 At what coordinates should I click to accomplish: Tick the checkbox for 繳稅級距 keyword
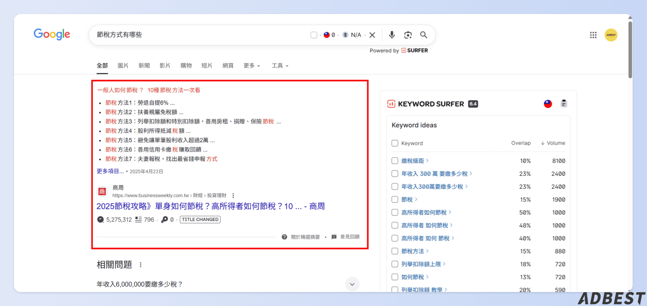pyautogui.click(x=395, y=161)
